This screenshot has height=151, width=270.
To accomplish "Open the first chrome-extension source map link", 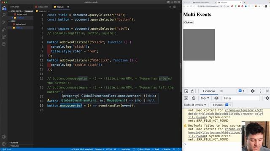I will [x=226, y=114].
